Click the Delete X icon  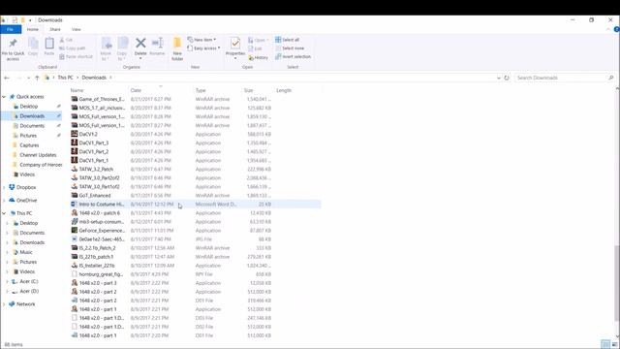tap(140, 43)
